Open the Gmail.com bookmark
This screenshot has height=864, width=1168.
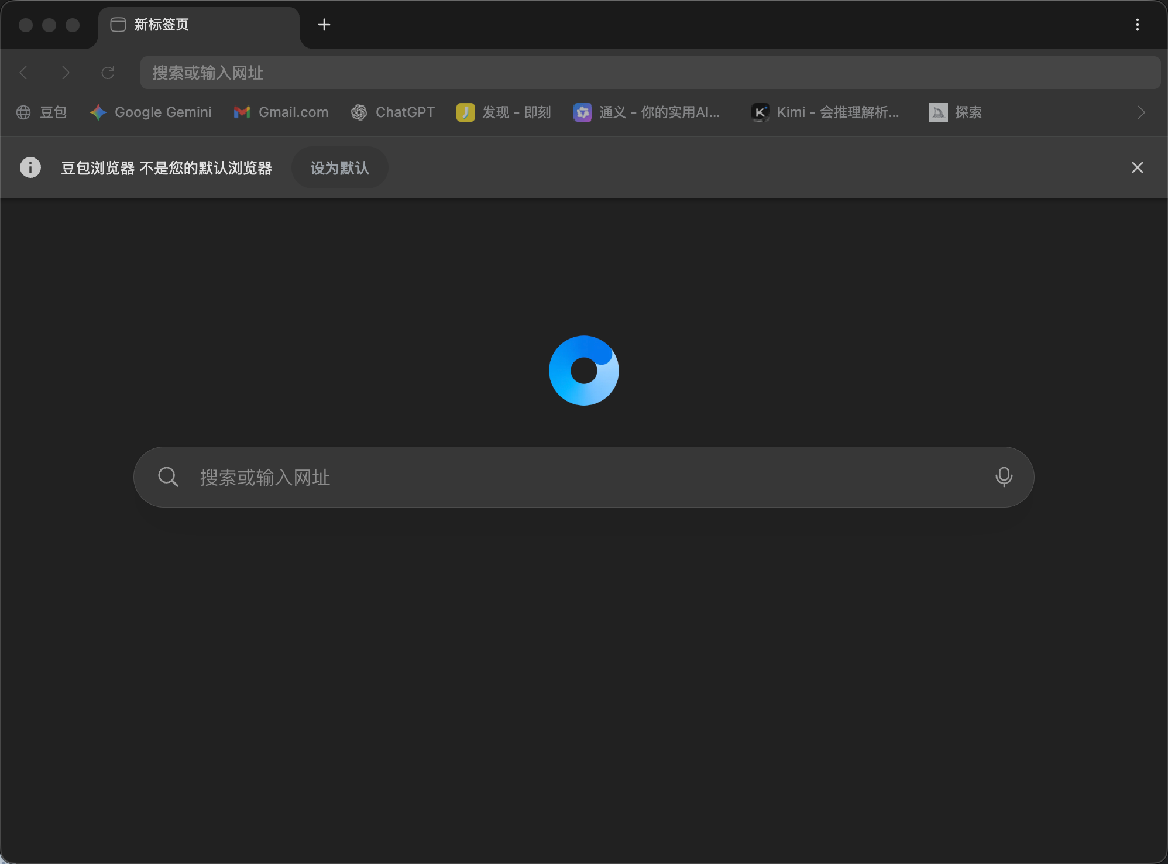[281, 112]
